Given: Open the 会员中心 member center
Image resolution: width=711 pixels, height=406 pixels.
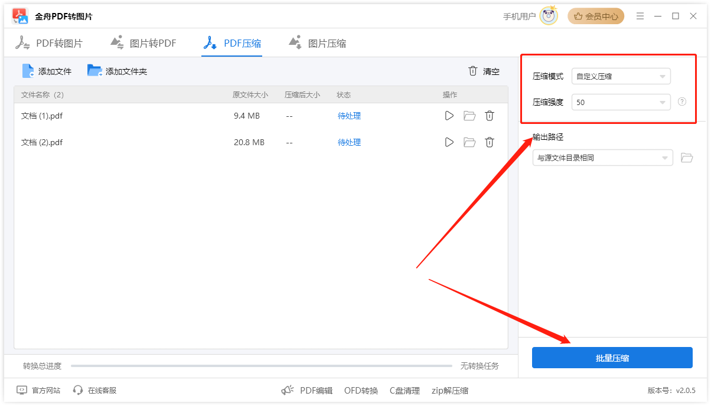Looking at the screenshot, I should tap(596, 17).
